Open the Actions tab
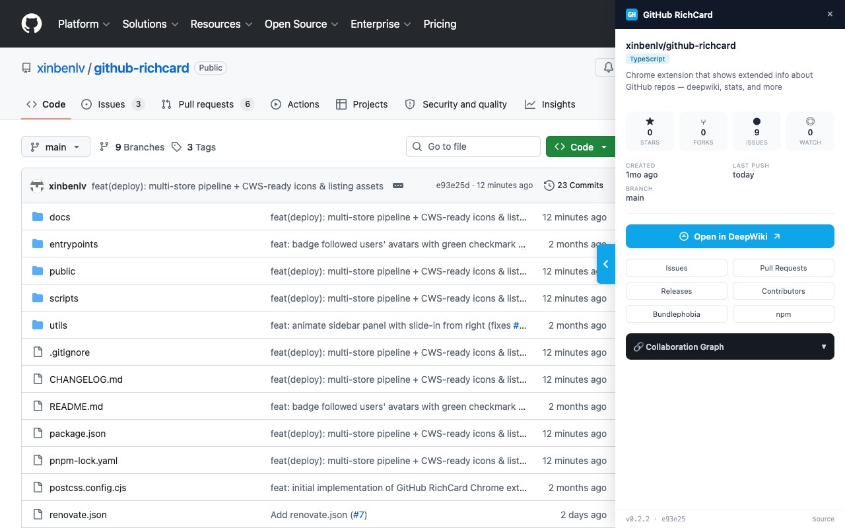 click(295, 104)
